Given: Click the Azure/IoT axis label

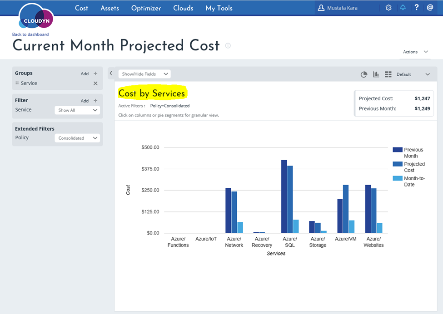Looking at the screenshot, I should tap(206, 239).
